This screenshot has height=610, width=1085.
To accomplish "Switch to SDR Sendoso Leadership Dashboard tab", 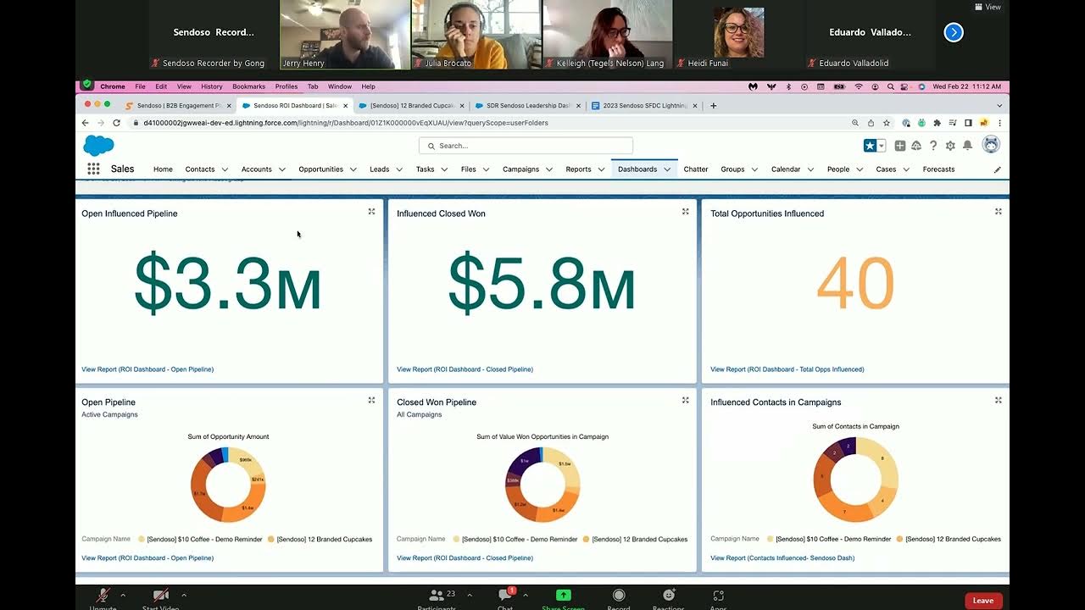I will tap(526, 106).
